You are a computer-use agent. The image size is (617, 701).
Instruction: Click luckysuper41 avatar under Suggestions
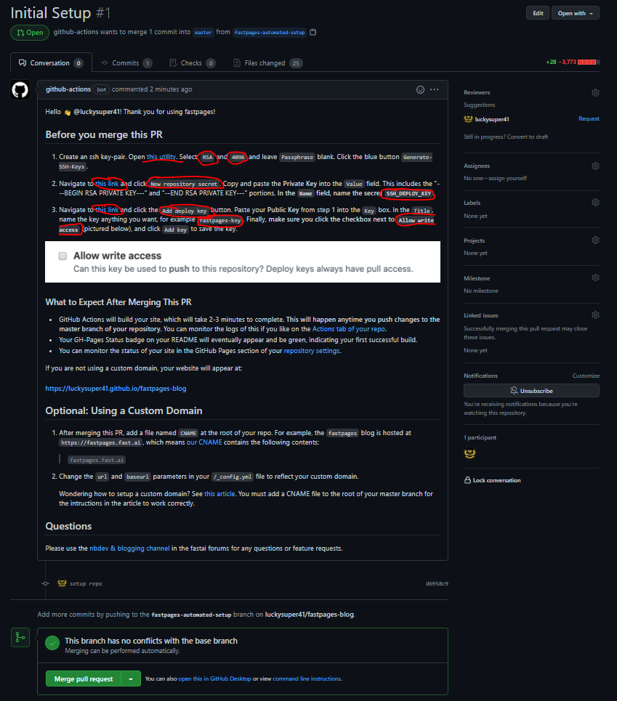coord(468,119)
